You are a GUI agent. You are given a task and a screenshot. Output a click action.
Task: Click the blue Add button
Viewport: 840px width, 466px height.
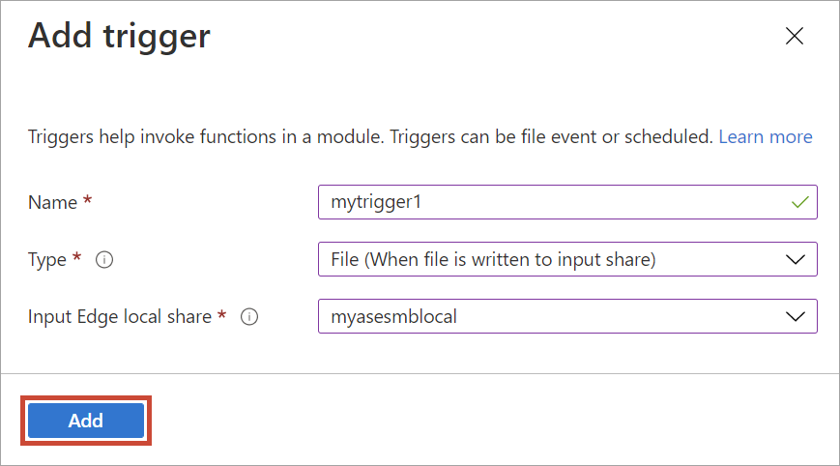(86, 421)
